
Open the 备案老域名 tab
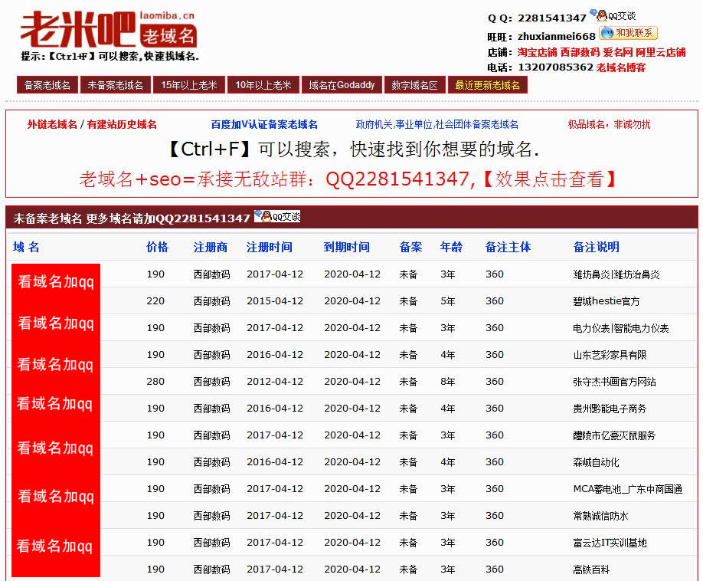pos(47,85)
